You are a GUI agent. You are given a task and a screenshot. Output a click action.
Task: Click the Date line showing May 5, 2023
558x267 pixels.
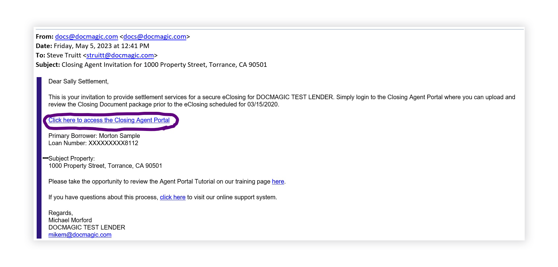tap(101, 46)
